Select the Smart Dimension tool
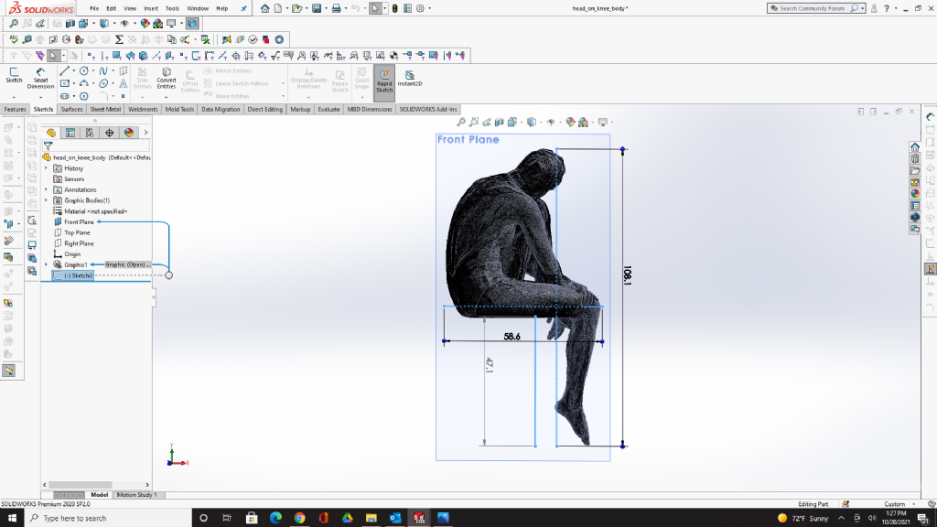This screenshot has width=937, height=527. pos(40,79)
